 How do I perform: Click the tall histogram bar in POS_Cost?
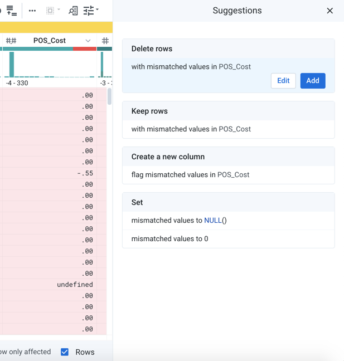pyautogui.click(x=12, y=65)
